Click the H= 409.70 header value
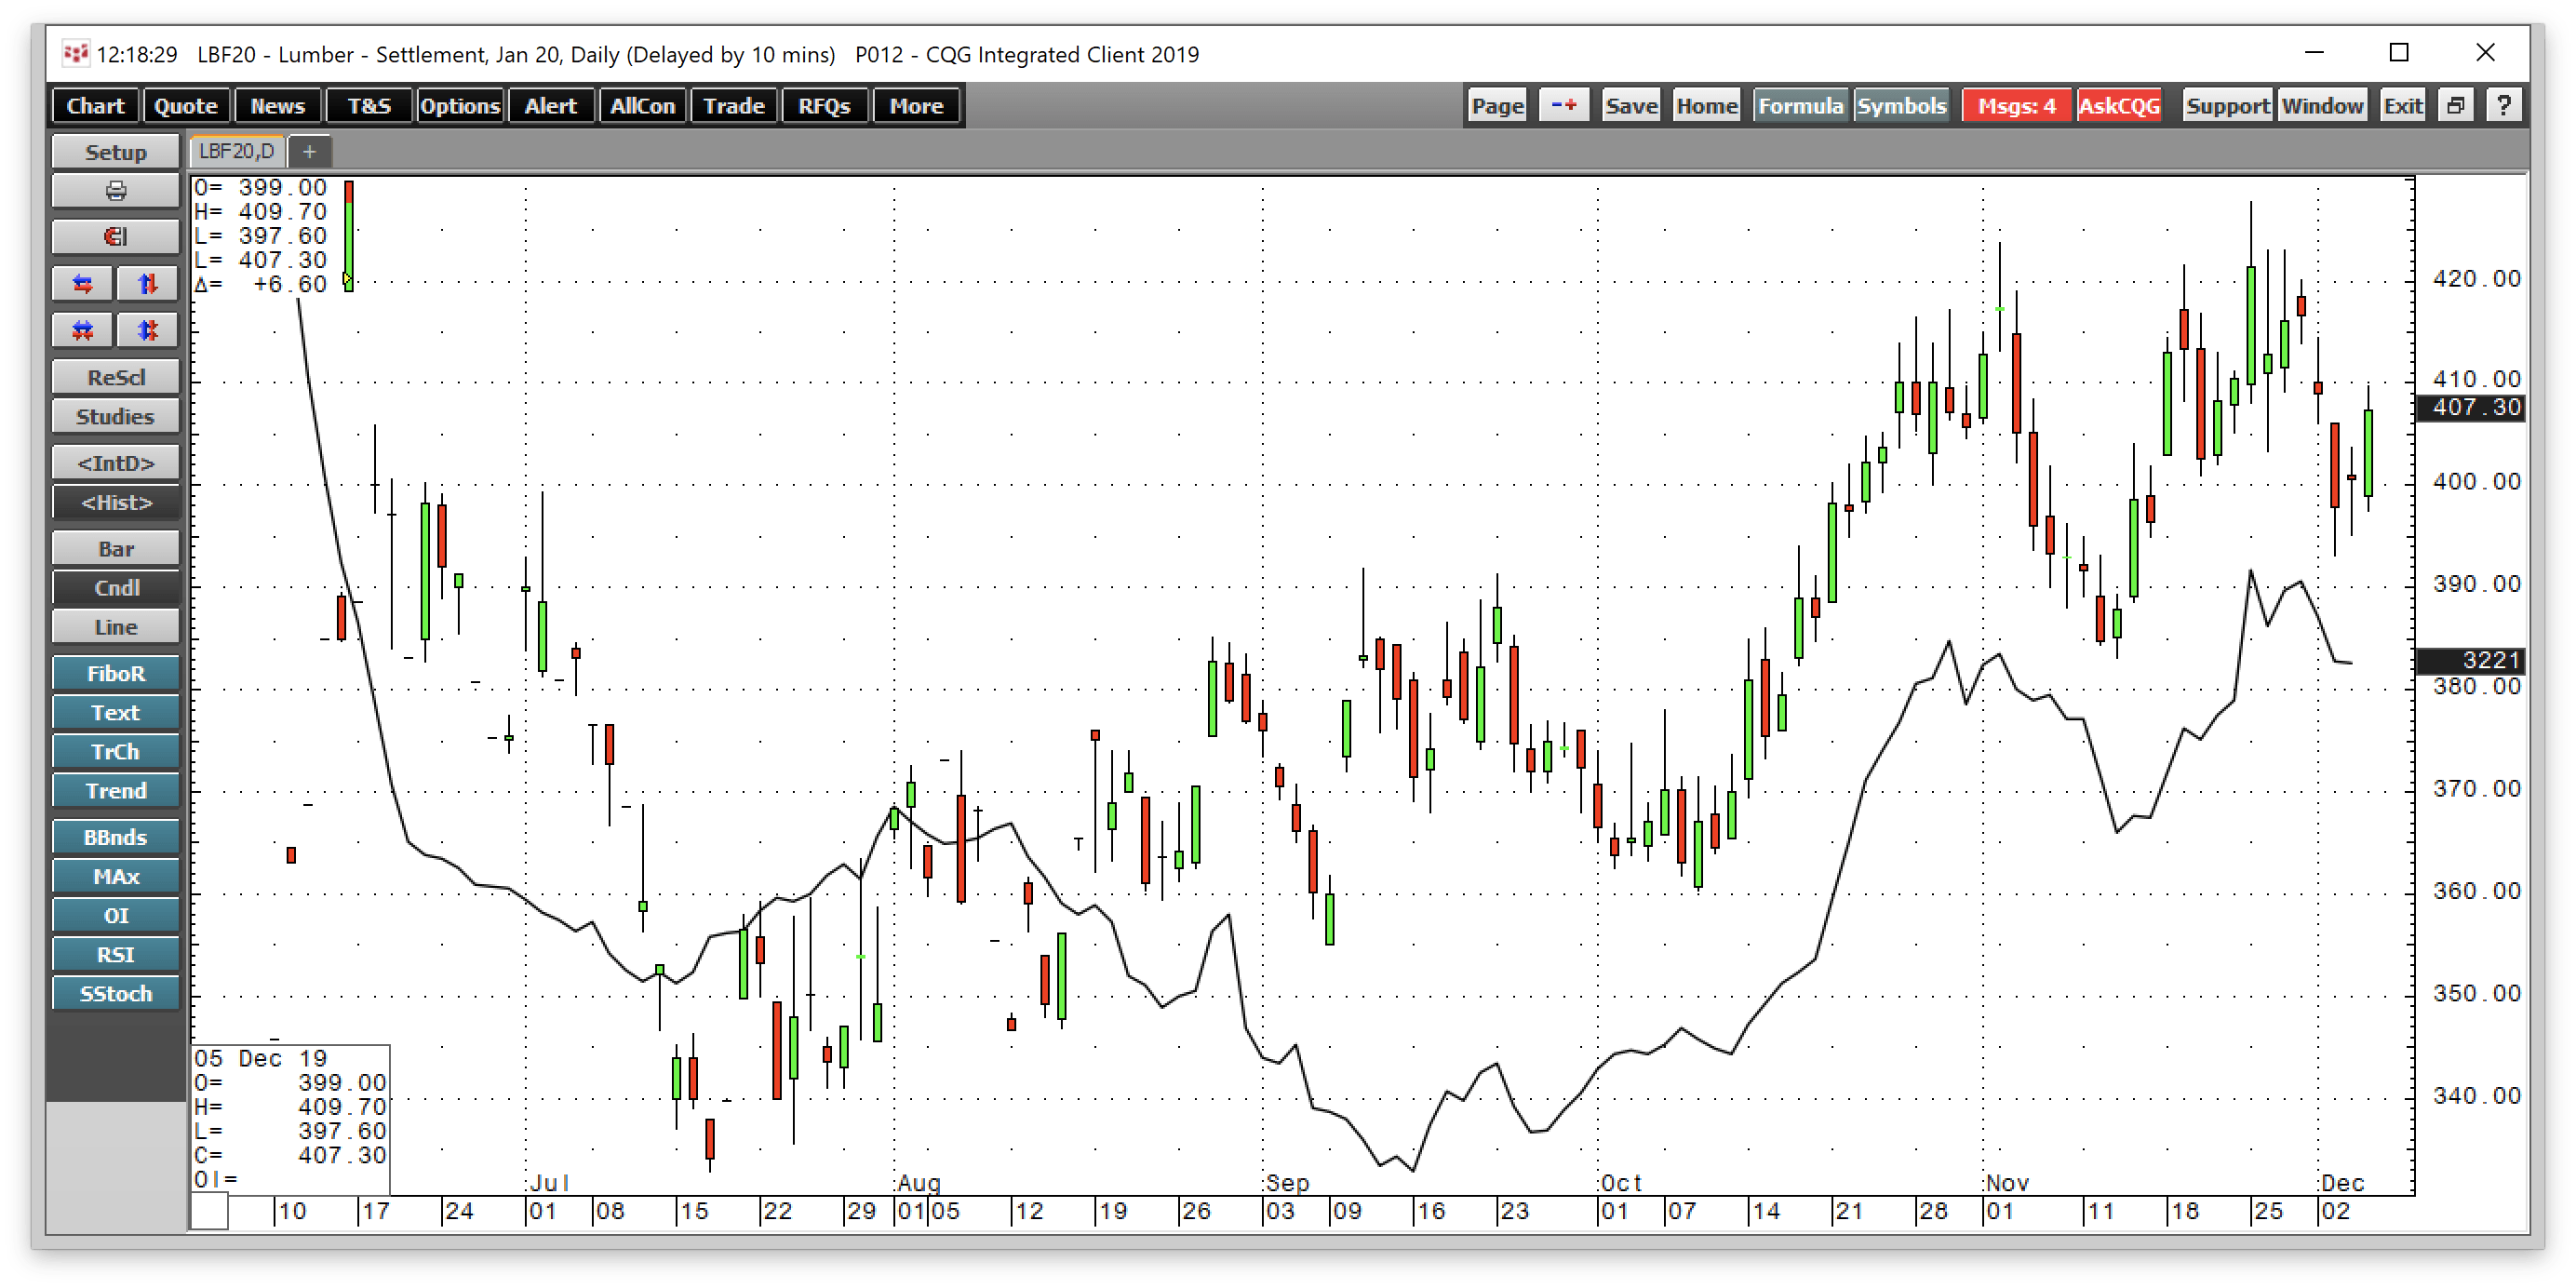The height and width of the screenshot is (1288, 2576). click(261, 211)
